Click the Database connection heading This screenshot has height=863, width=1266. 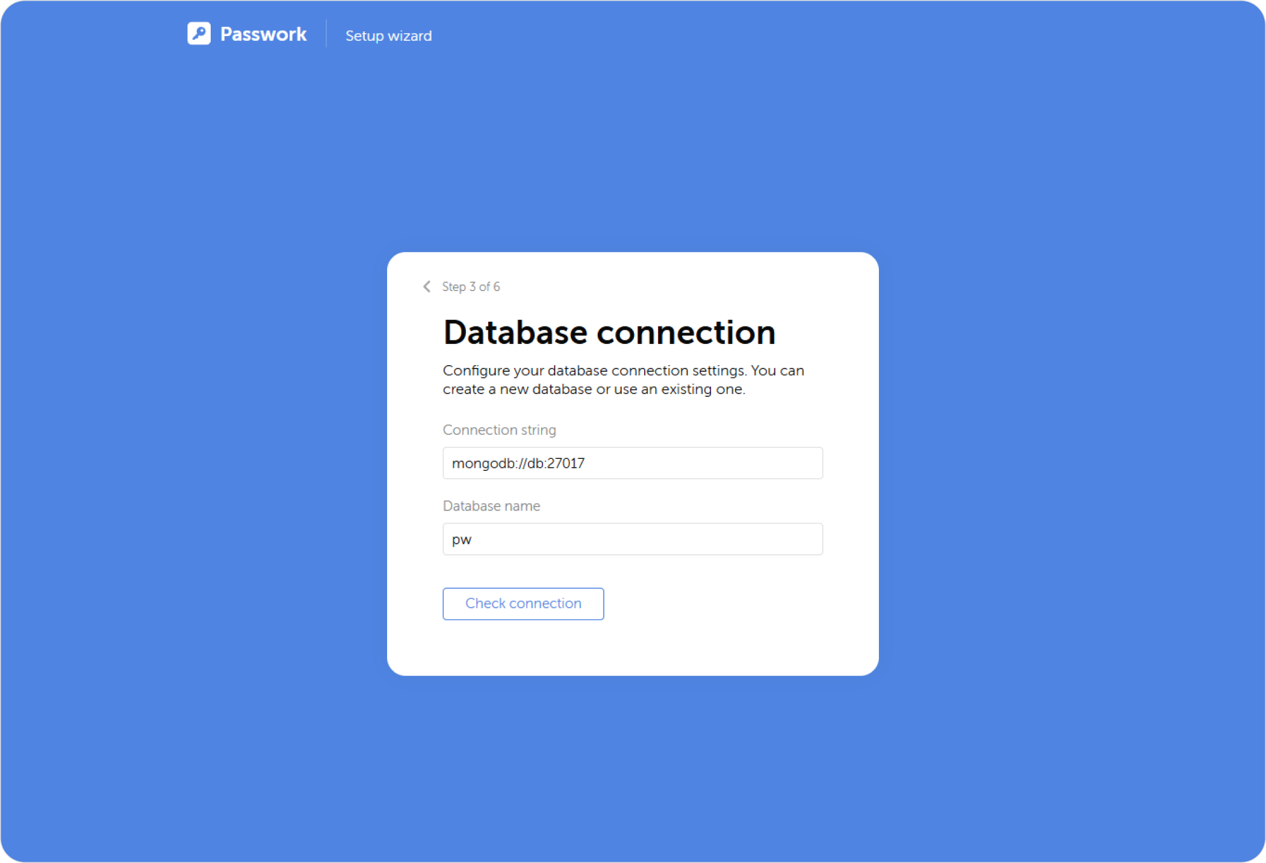(x=609, y=332)
